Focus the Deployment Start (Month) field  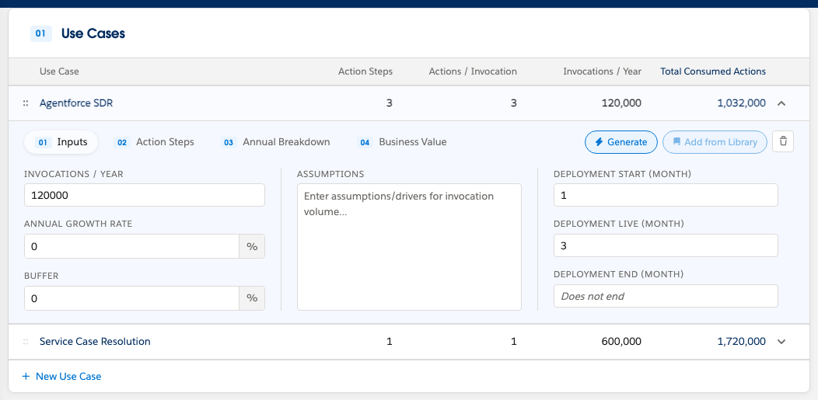point(666,195)
